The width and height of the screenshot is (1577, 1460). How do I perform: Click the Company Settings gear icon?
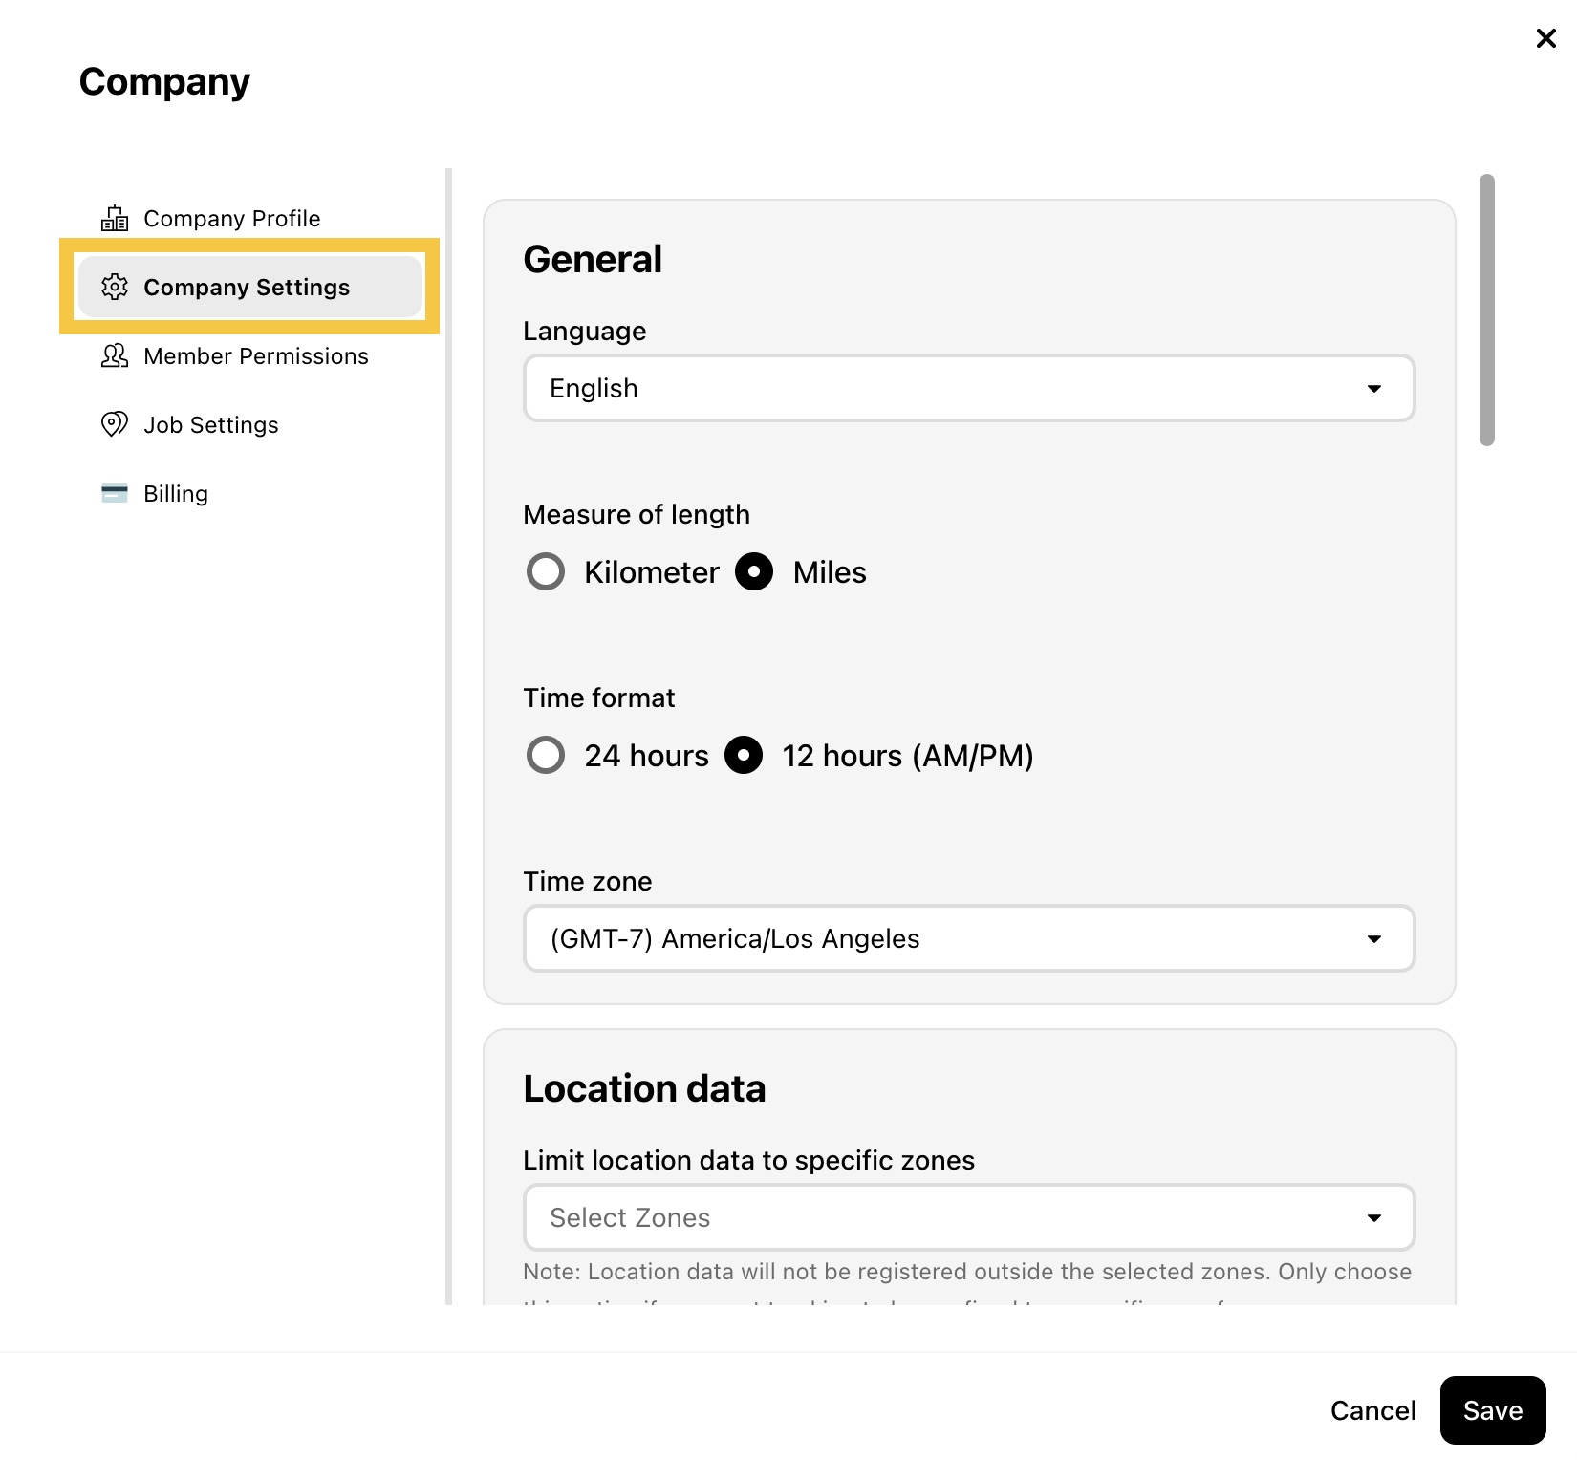tap(115, 287)
